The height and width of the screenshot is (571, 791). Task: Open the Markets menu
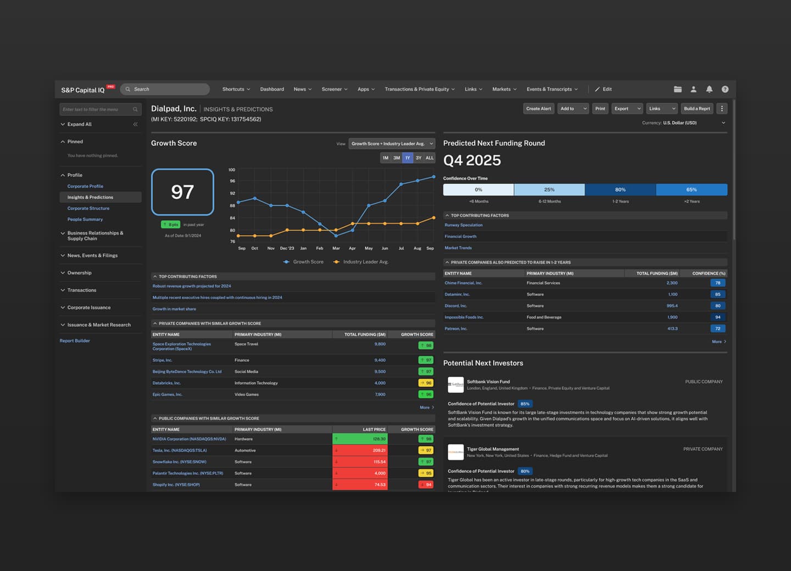(x=504, y=89)
